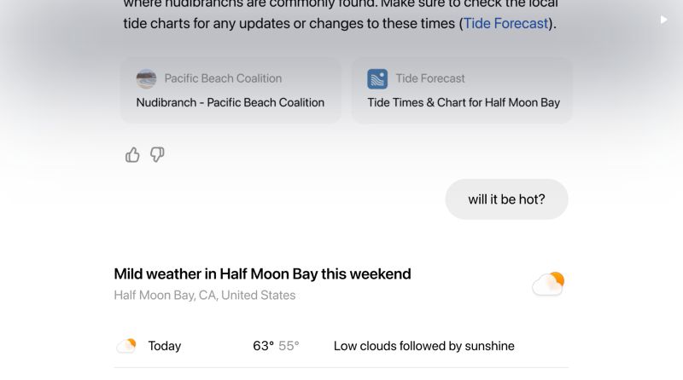The height and width of the screenshot is (380, 683).
Task: Click the small cloud-sun icon beside Today
Action: click(x=126, y=346)
